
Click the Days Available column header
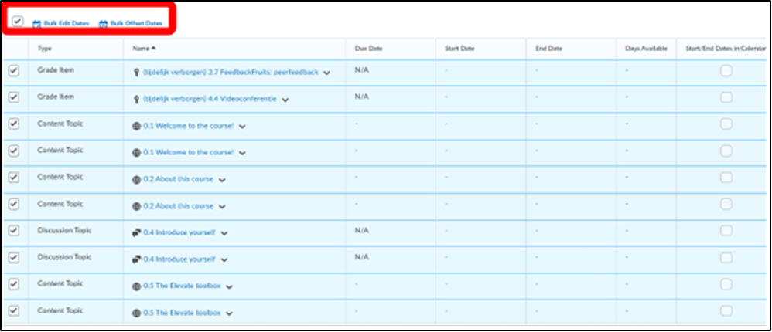(646, 49)
